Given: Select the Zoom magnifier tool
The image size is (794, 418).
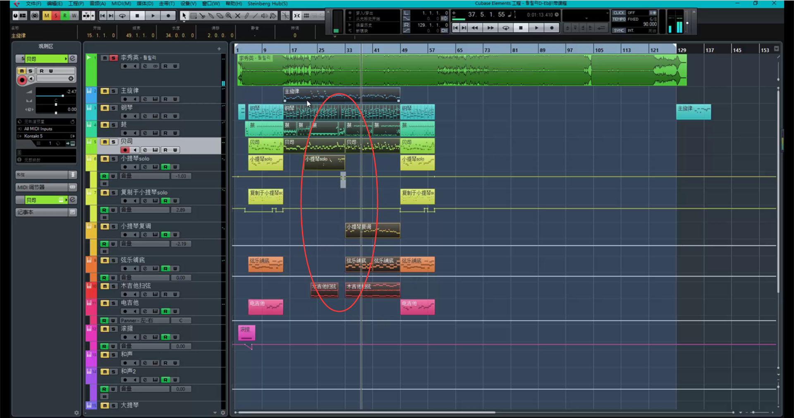Looking at the screenshot, I should coord(229,16).
